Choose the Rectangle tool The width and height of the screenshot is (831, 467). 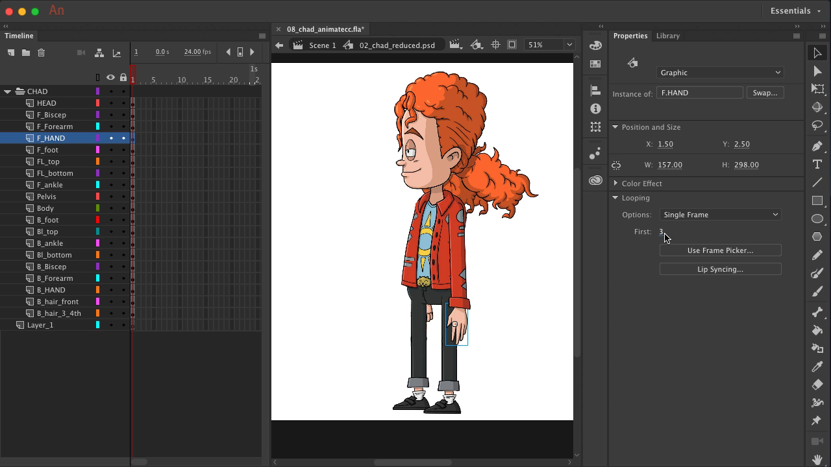(817, 200)
